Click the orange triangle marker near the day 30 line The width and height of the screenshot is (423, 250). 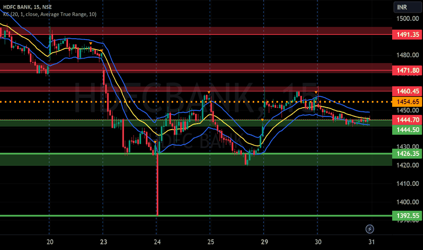[x=316, y=92]
